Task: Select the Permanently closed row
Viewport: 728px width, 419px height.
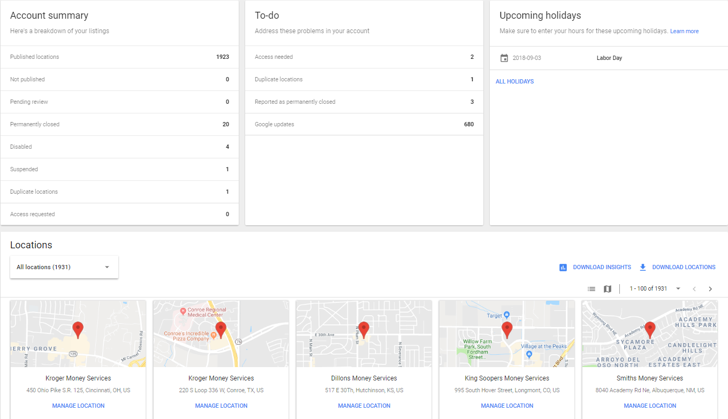Action: 119,124
